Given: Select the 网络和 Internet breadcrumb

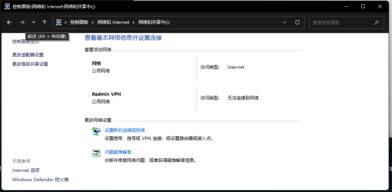Looking at the screenshot, I should click(113, 22).
